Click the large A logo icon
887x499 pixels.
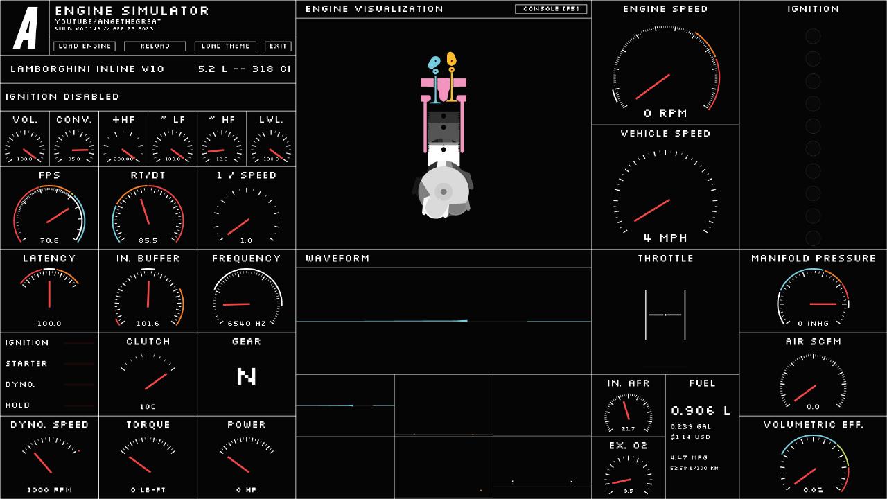(x=26, y=28)
